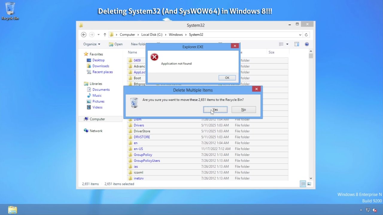The height and width of the screenshot is (215, 383).
Task: Select Favorites header in navigation pane
Action: tap(96, 54)
